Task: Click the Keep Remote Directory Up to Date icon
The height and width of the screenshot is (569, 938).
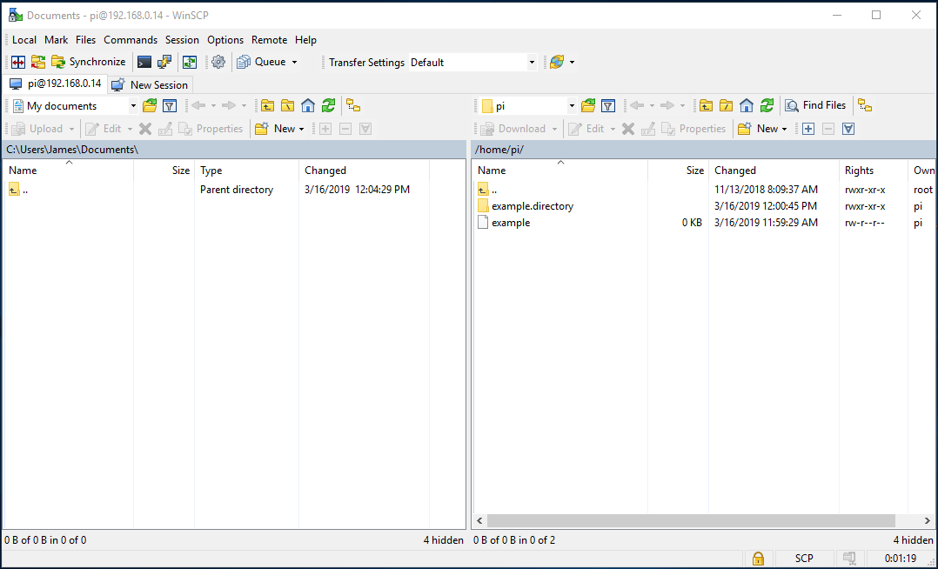Action: (x=190, y=62)
